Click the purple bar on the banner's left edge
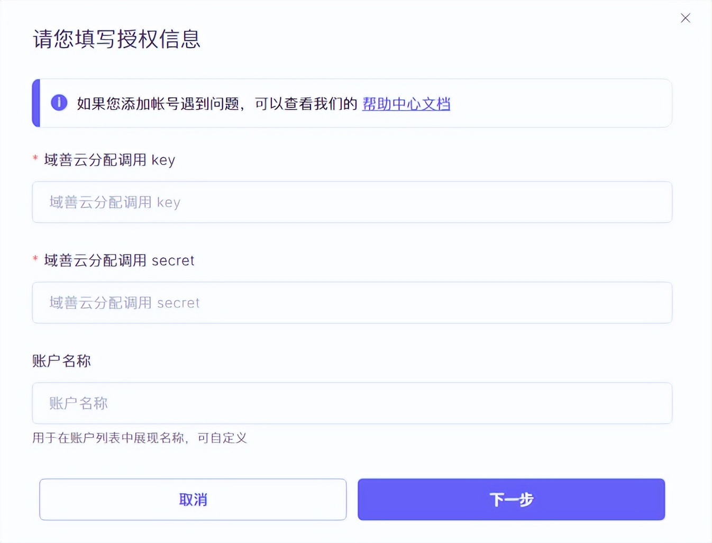The image size is (712, 543). pyautogui.click(x=36, y=103)
